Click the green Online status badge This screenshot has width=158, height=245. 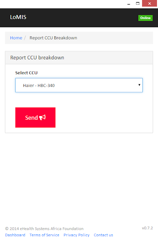click(x=145, y=18)
